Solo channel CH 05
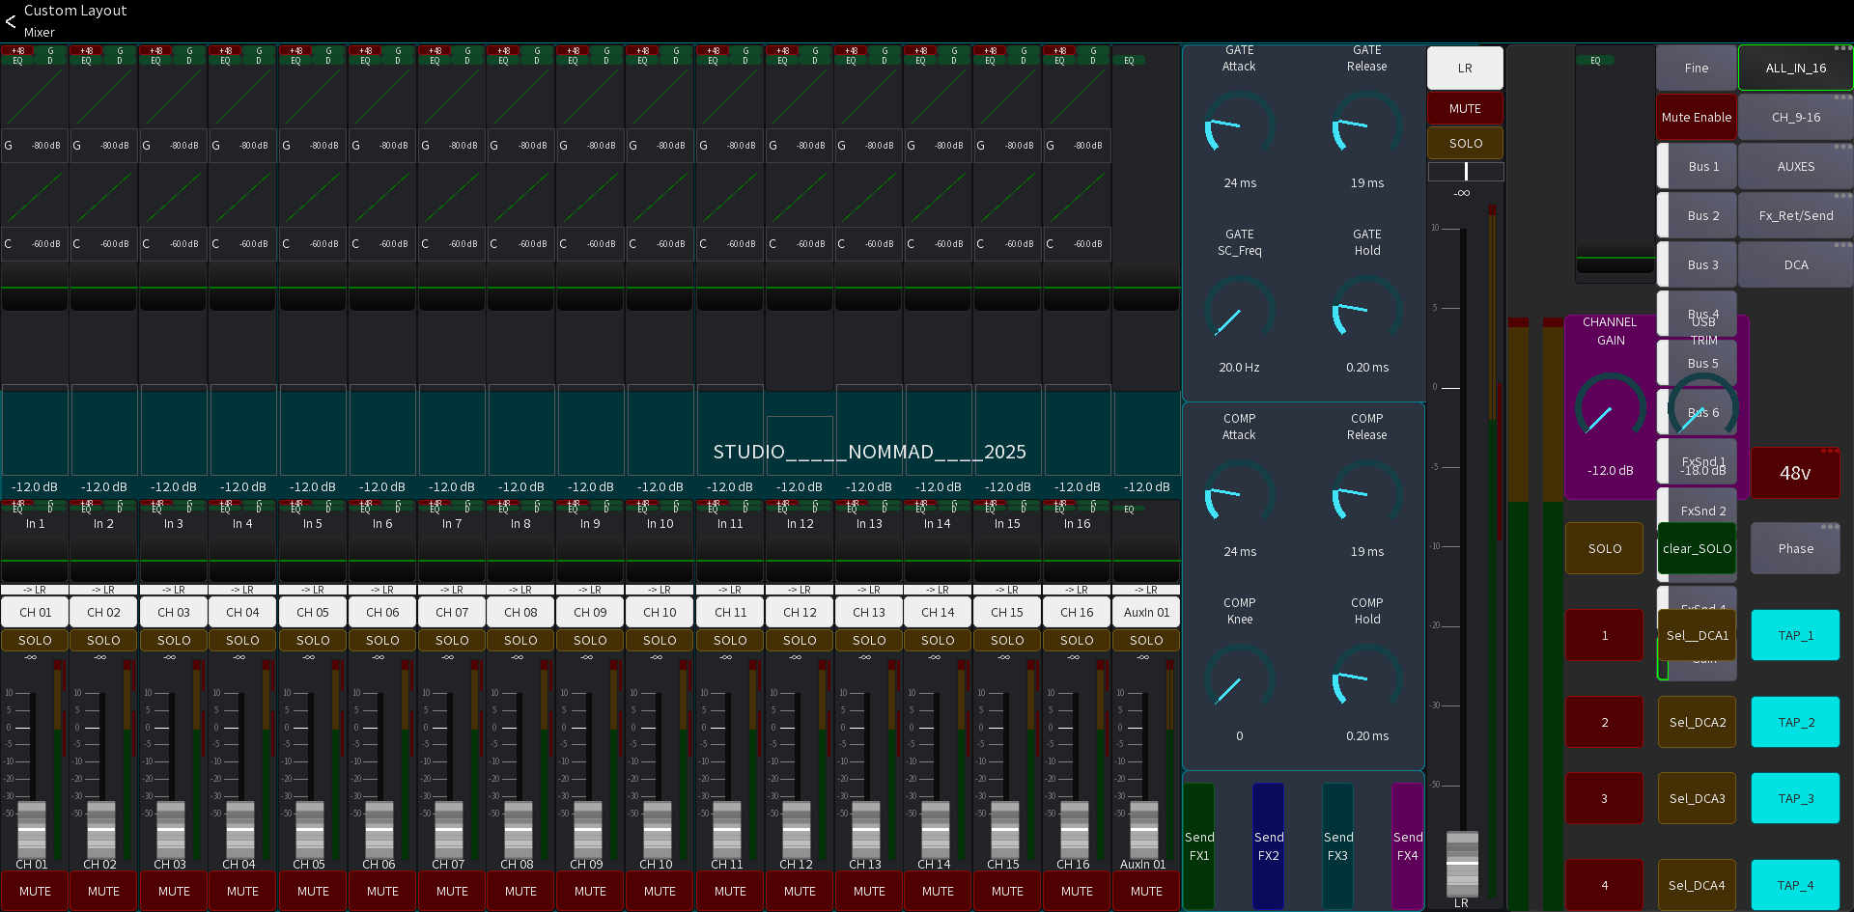1854x912 pixels. click(312, 639)
